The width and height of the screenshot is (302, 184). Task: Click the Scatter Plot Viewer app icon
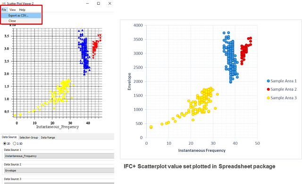pos(4,3)
